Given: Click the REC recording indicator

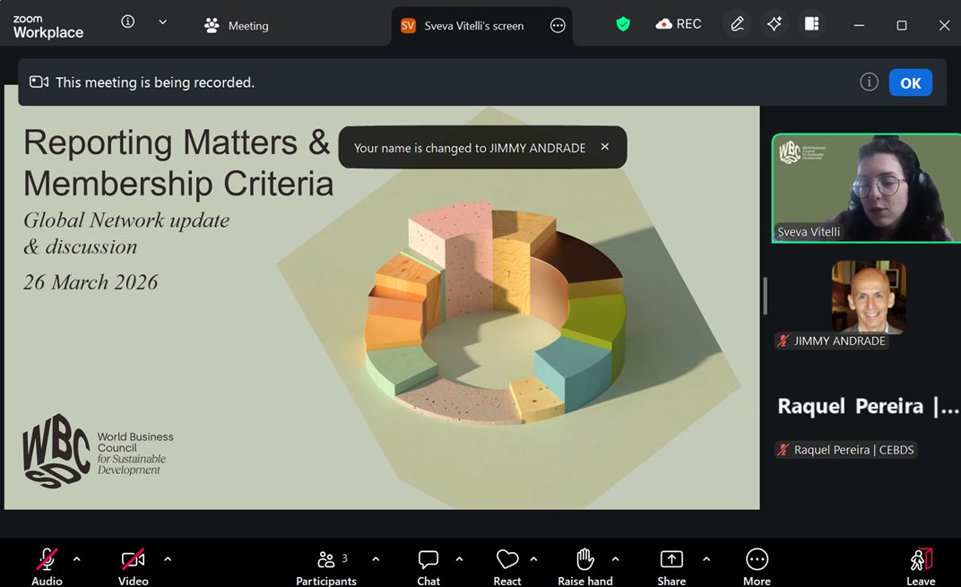Looking at the screenshot, I should point(679,24).
